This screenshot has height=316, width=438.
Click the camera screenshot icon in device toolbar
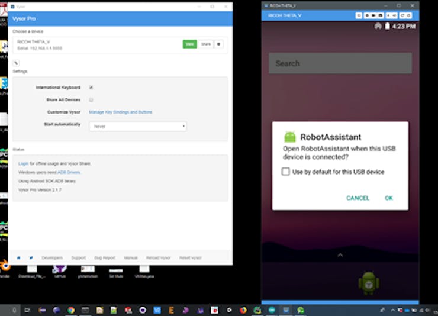click(381, 15)
